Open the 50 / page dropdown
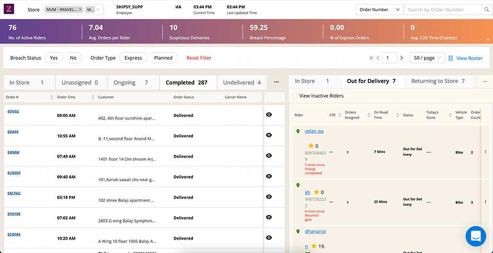493x253 pixels. (427, 58)
